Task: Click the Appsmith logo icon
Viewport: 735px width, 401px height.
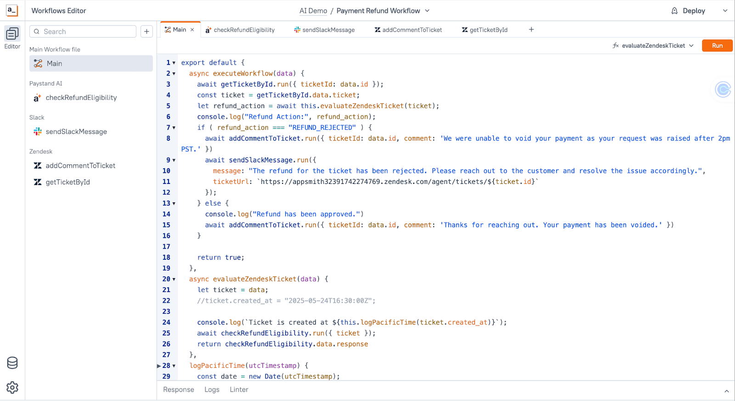Action: (x=12, y=11)
